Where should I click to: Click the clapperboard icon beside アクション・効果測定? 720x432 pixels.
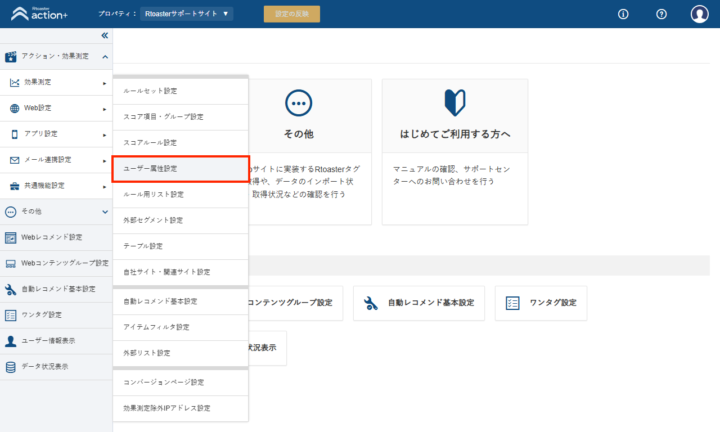point(11,56)
